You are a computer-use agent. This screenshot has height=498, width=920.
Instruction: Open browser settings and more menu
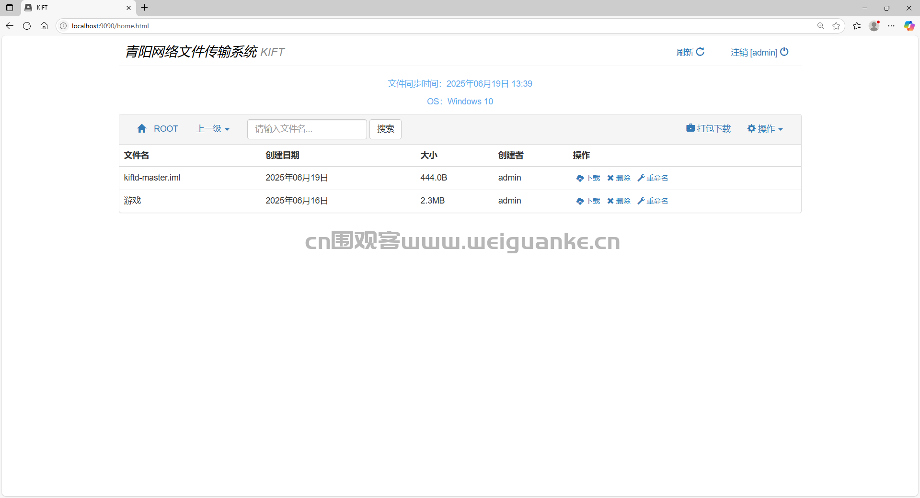point(891,26)
